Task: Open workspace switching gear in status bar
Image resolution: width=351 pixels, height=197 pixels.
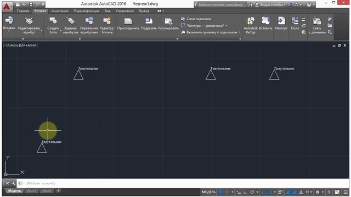Action: 318,192
